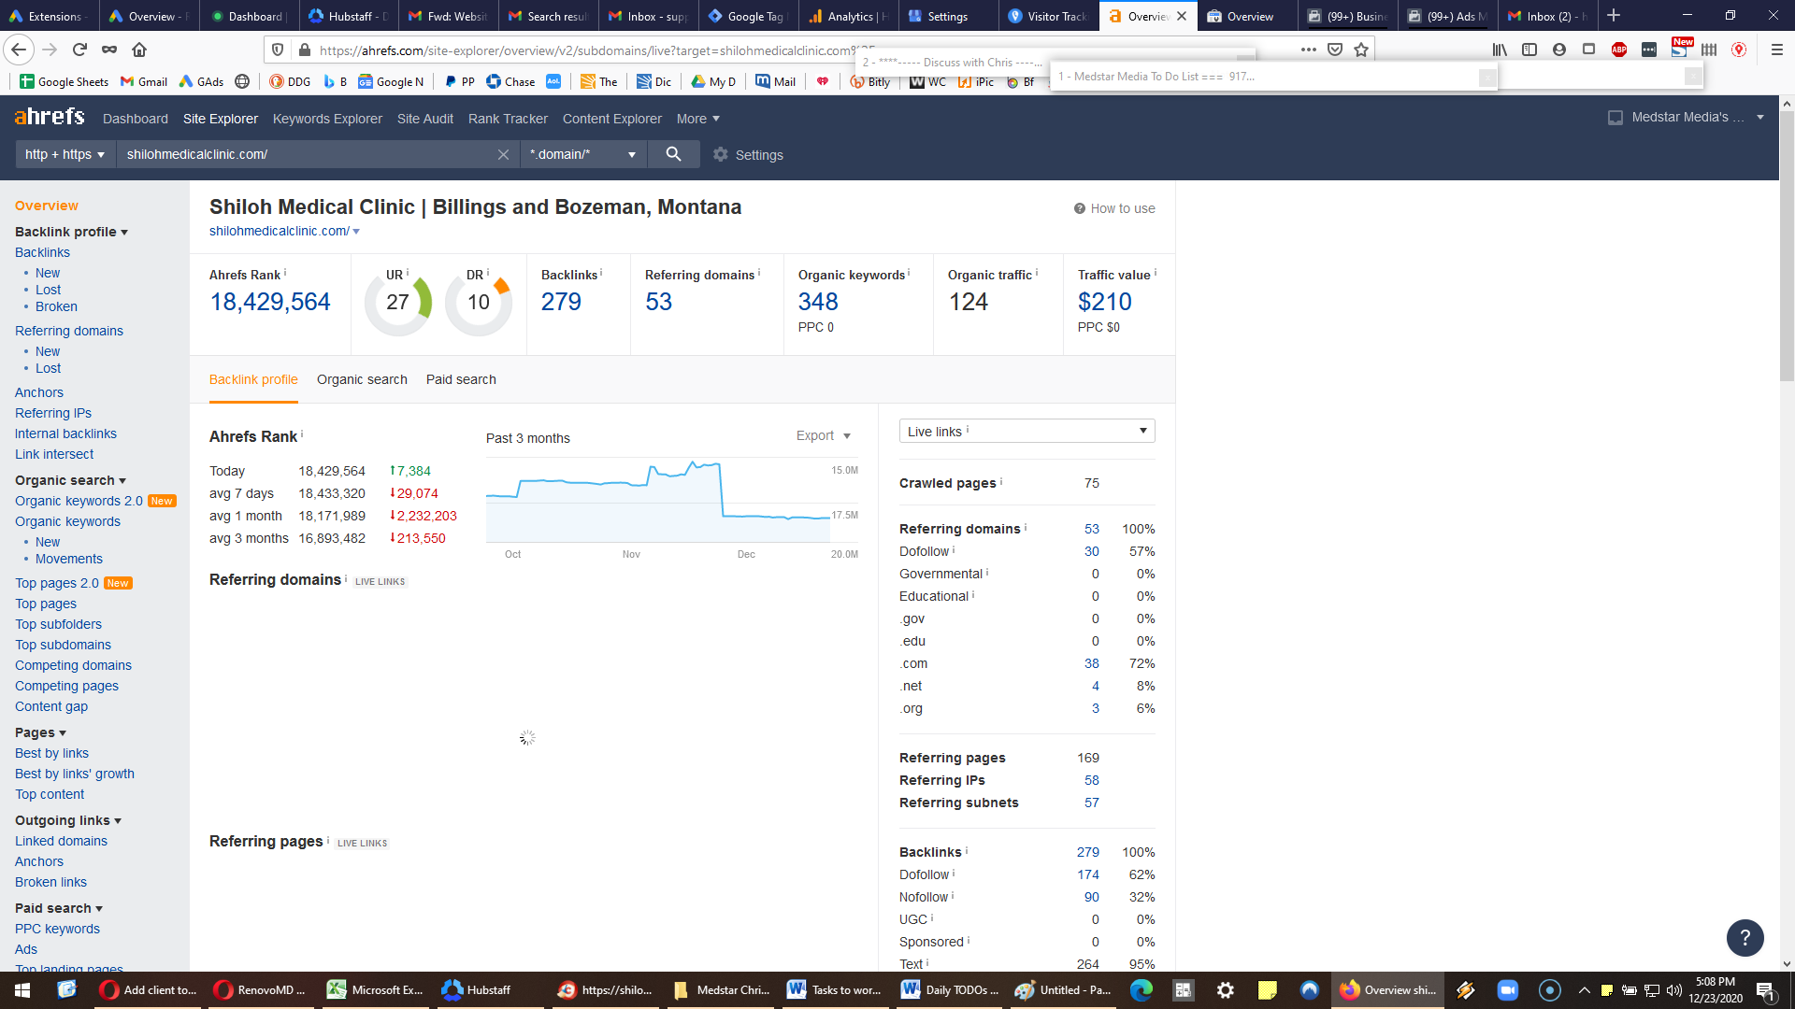1795x1009 pixels.
Task: Reload the page with the browser refresh icon
Action: point(80,50)
